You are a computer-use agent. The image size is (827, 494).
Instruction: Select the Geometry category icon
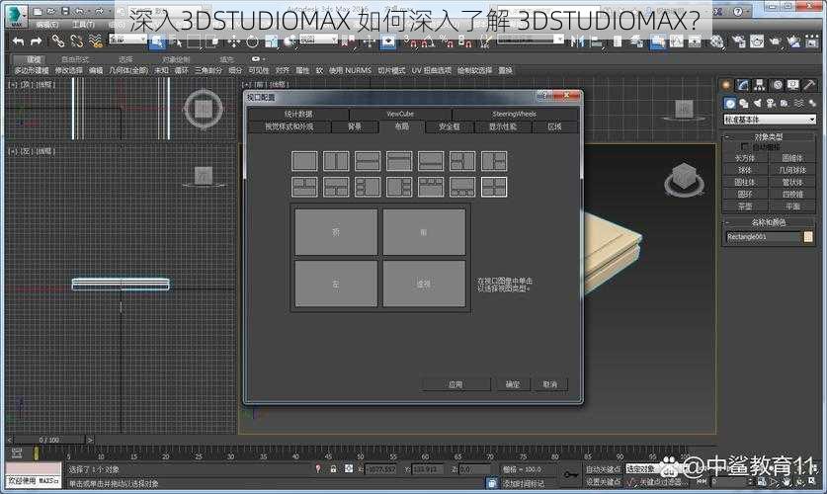pyautogui.click(x=730, y=104)
